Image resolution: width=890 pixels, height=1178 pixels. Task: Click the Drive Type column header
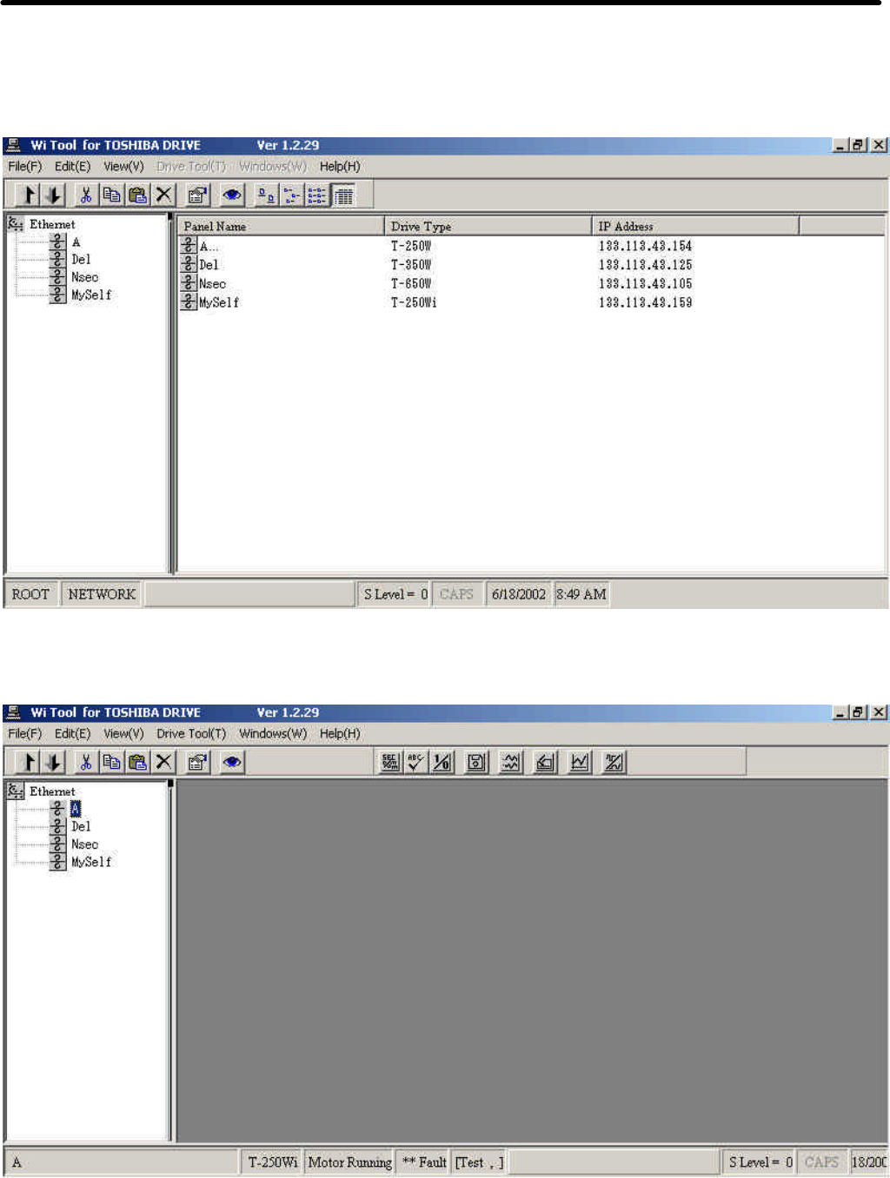[487, 226]
